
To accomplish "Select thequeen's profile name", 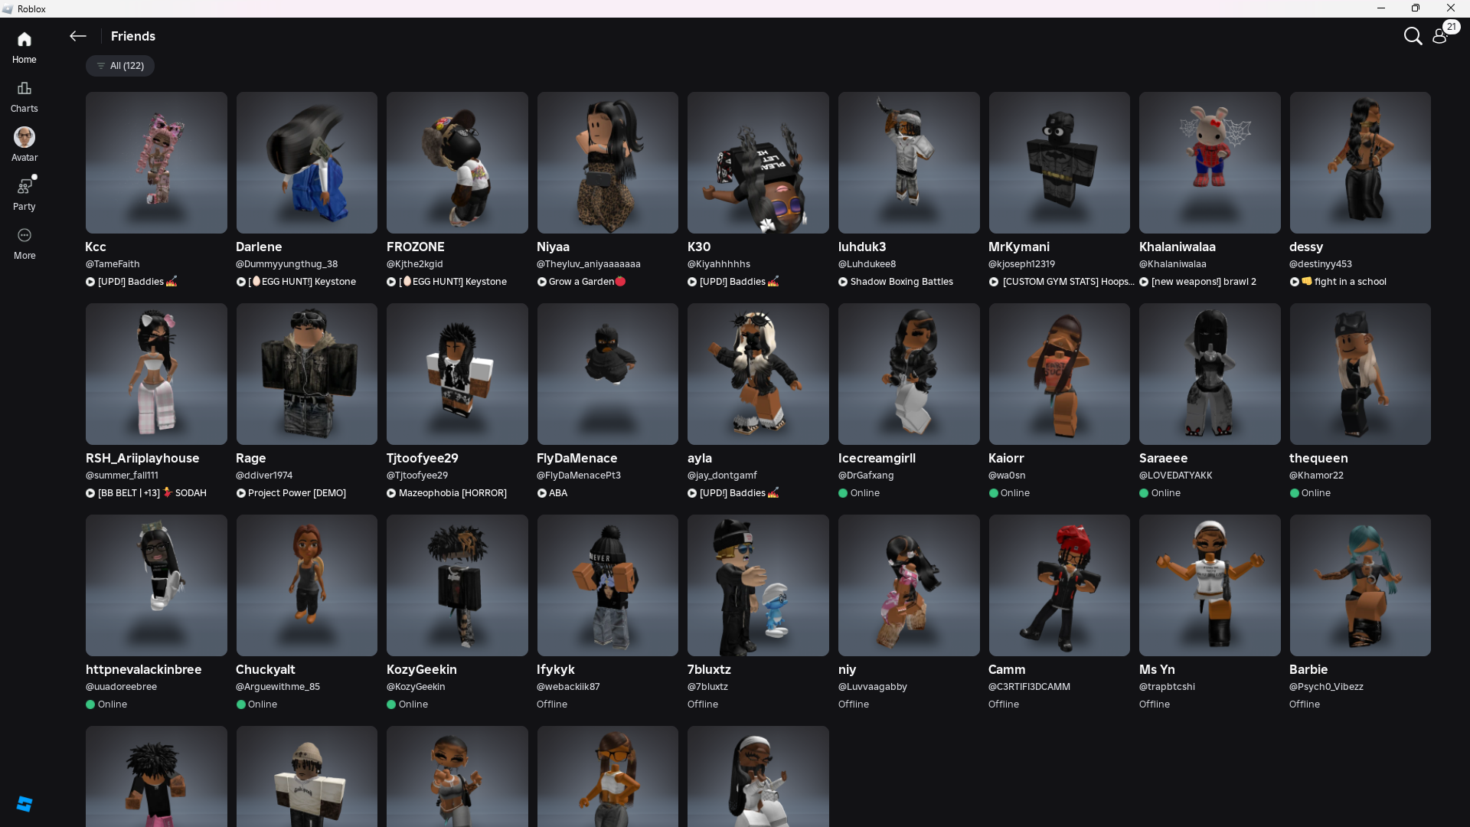I will click(x=1318, y=458).
